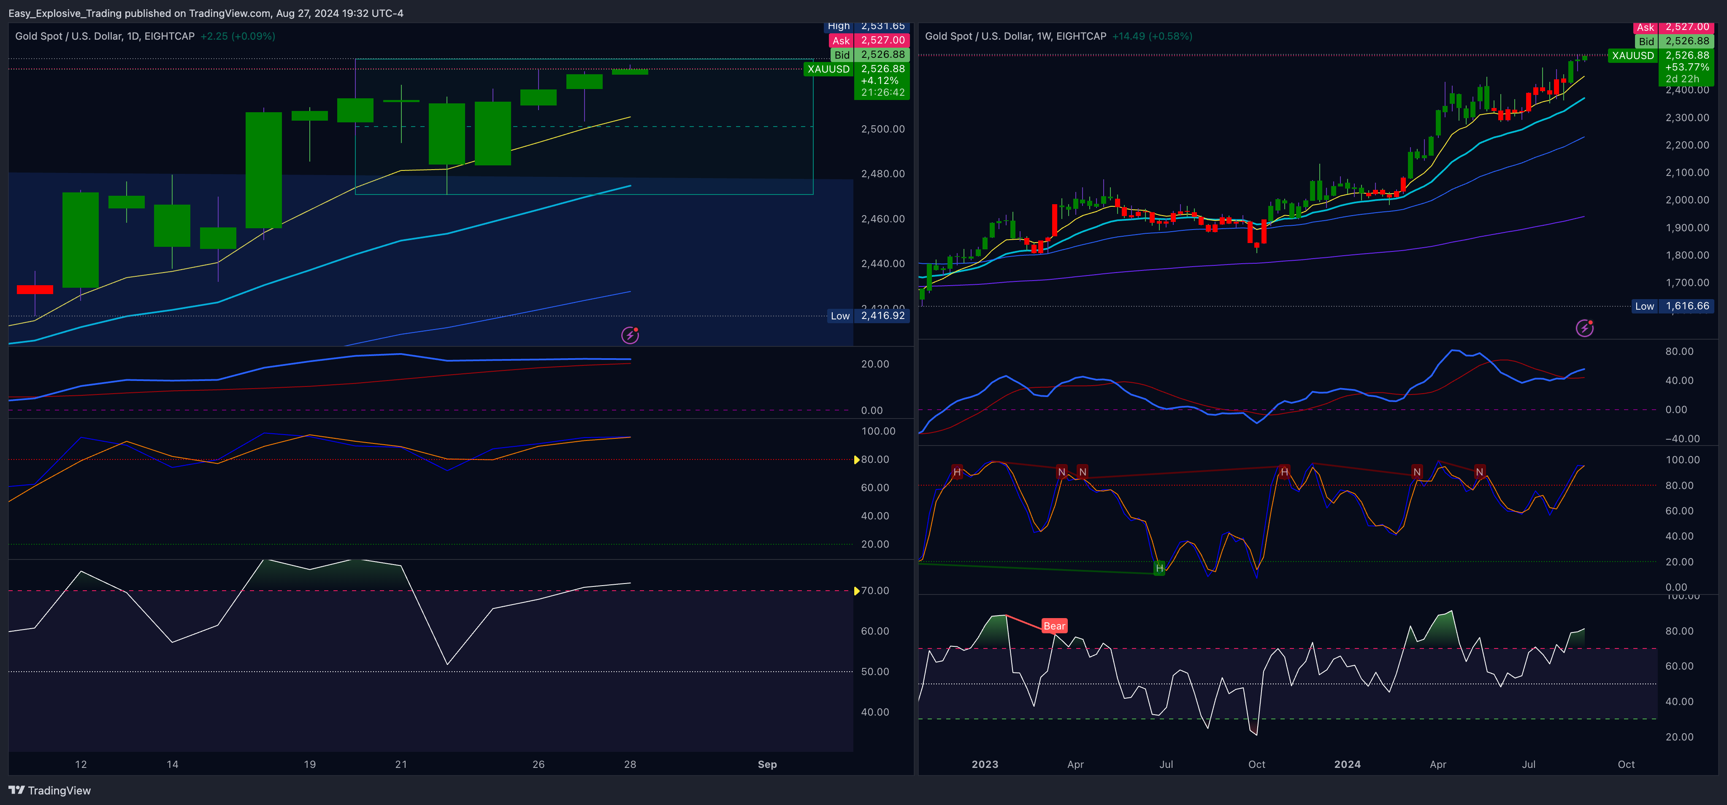The height and width of the screenshot is (805, 1727).
Task: Click the 2,480.00 price axis label
Action: [x=882, y=173]
